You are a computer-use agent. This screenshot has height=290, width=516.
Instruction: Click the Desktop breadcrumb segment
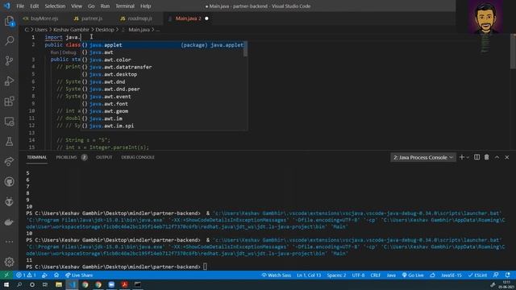(x=105, y=30)
